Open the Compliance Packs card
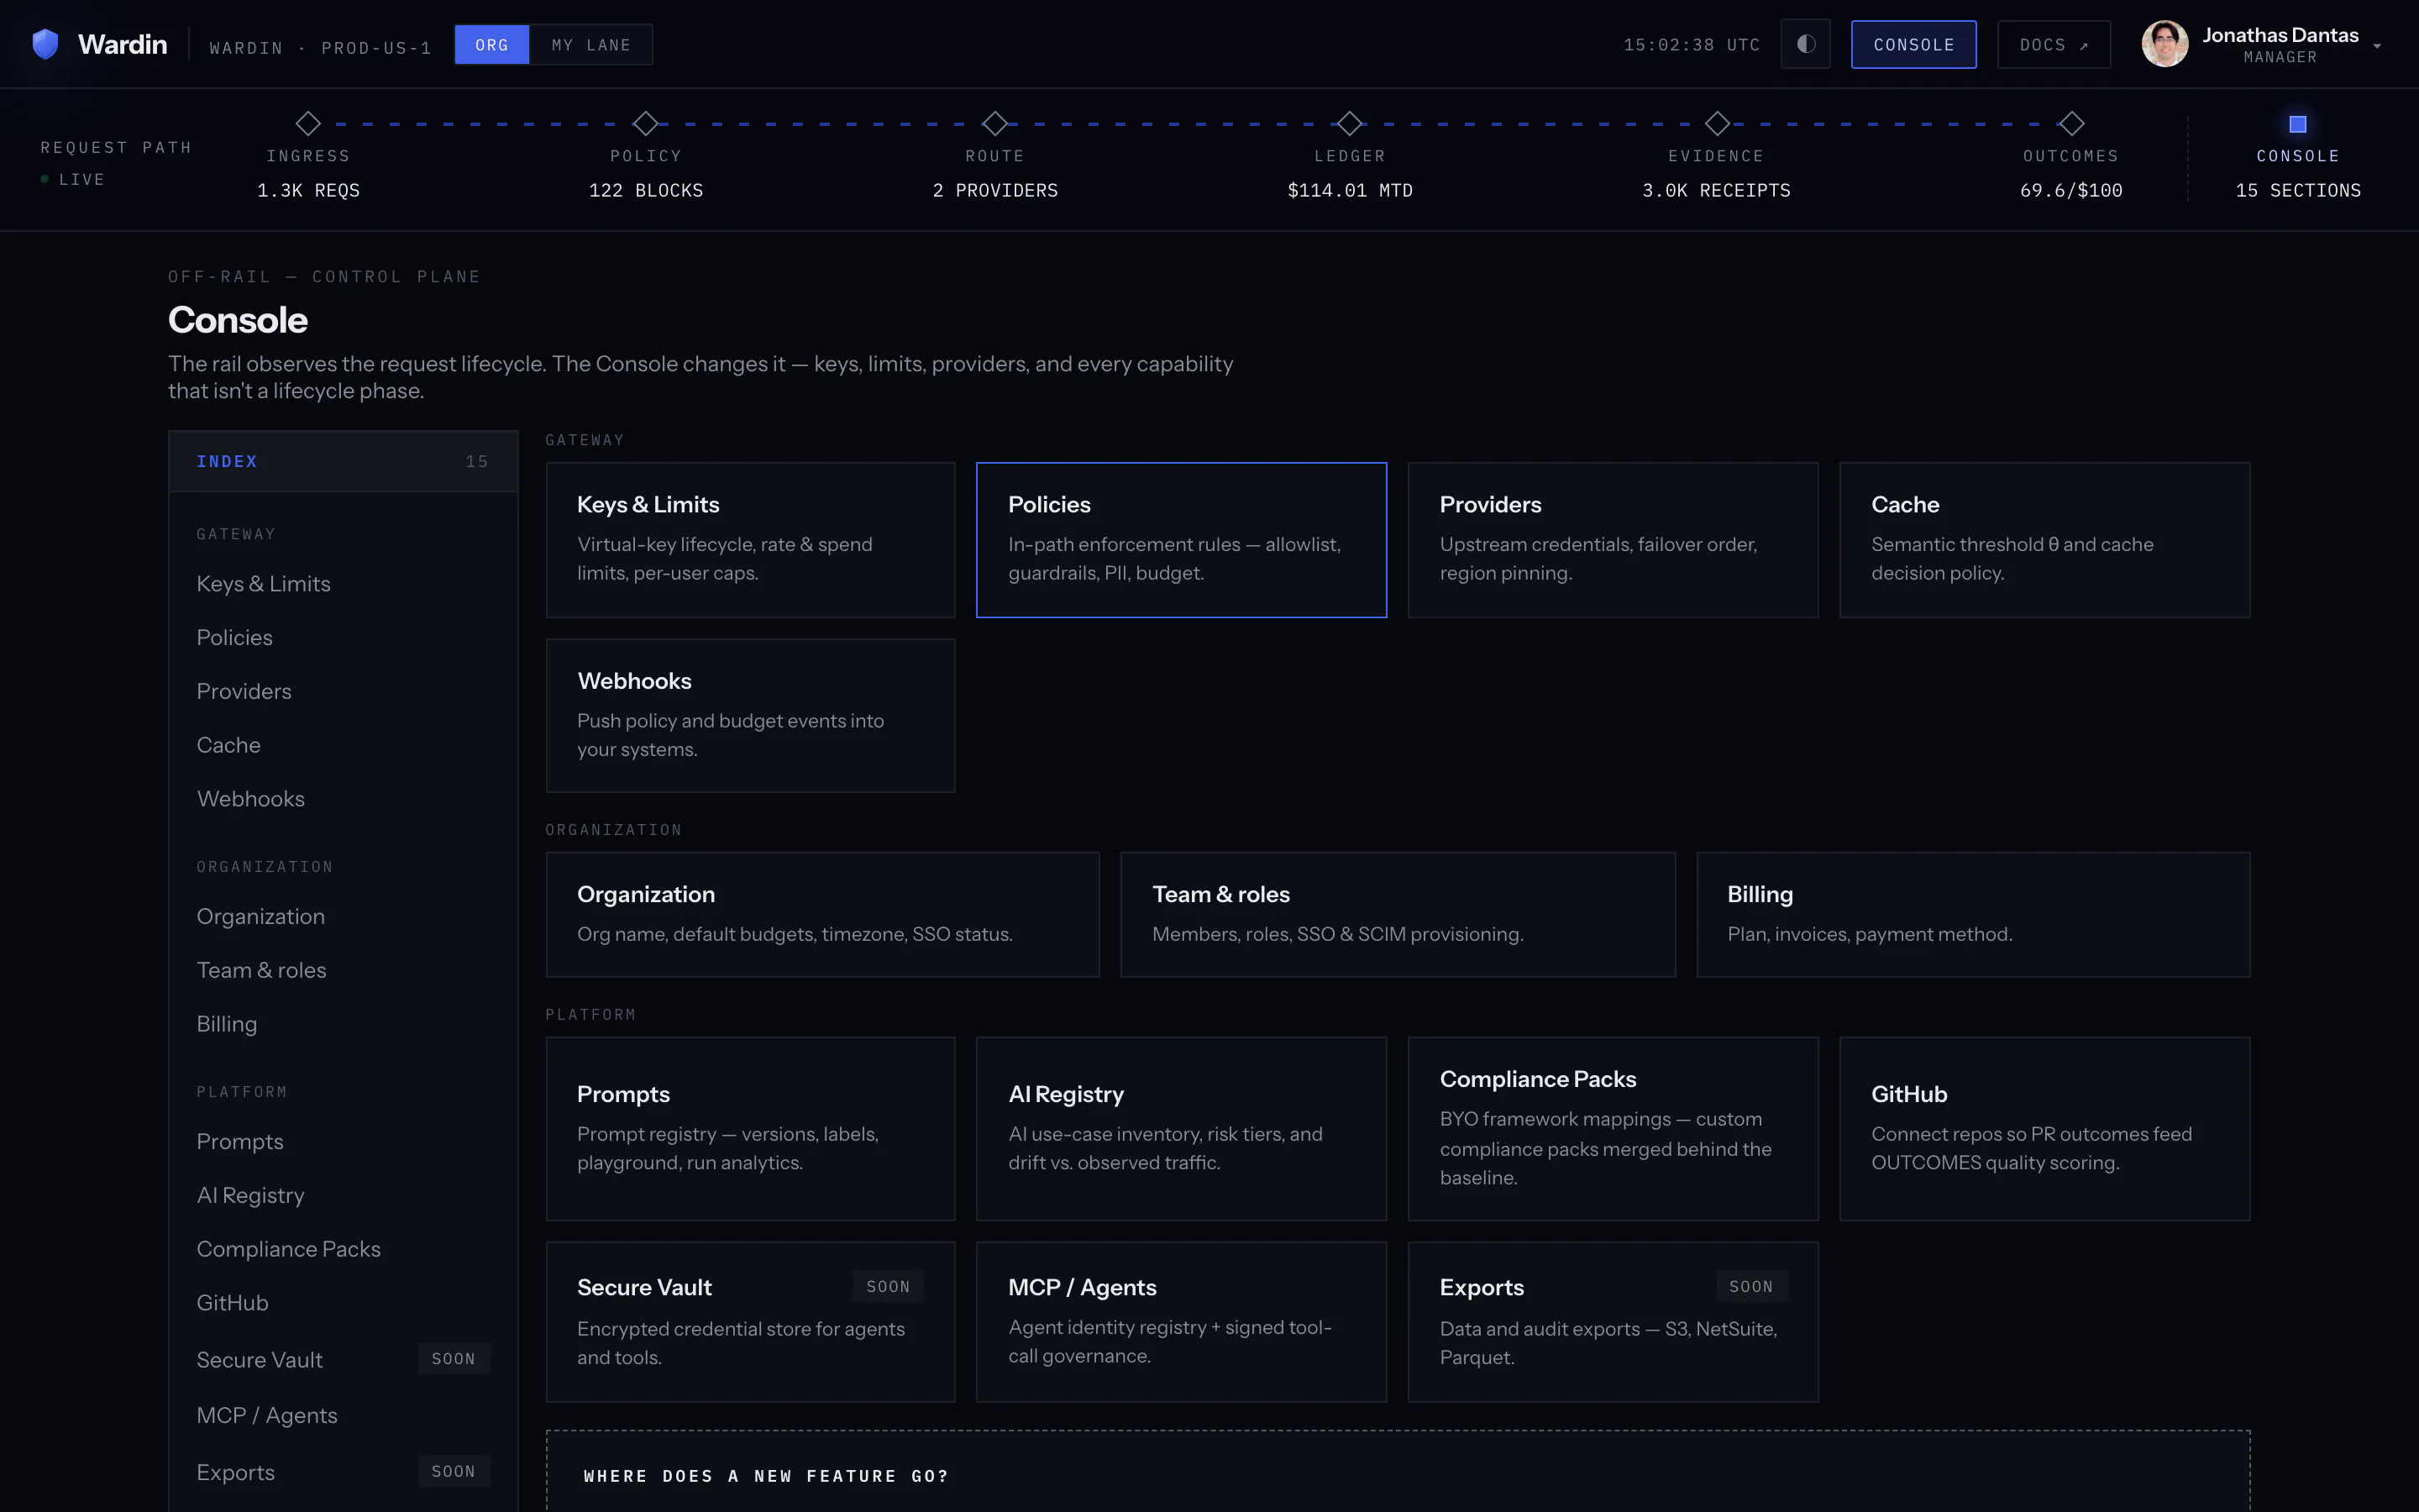Viewport: 2419px width, 1512px height. click(1614, 1129)
